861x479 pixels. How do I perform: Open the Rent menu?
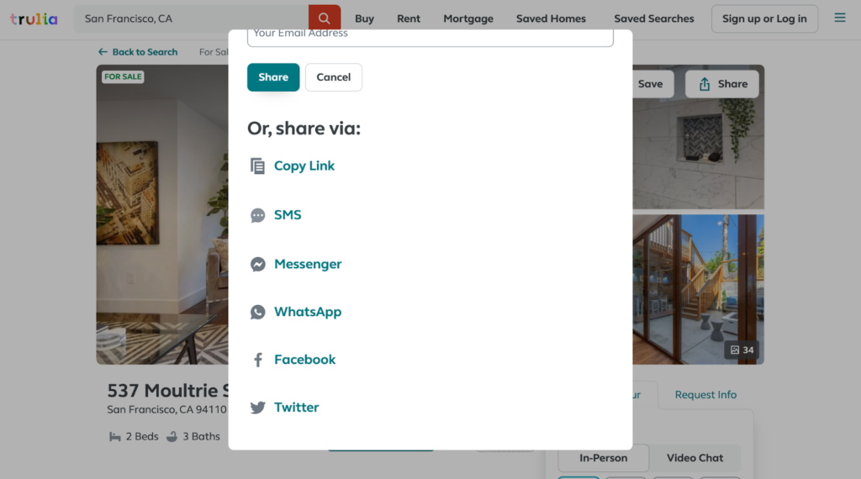(x=409, y=18)
